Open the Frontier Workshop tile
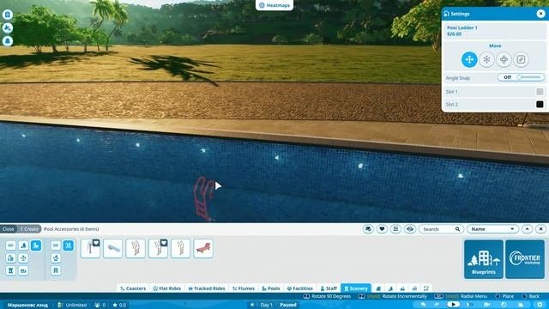Viewport: 549px width, 309px height. (x=525, y=259)
